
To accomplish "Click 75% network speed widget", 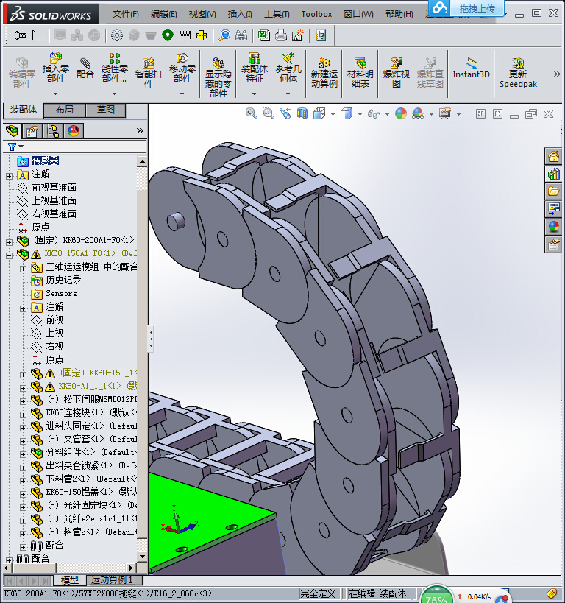I will pos(436,596).
